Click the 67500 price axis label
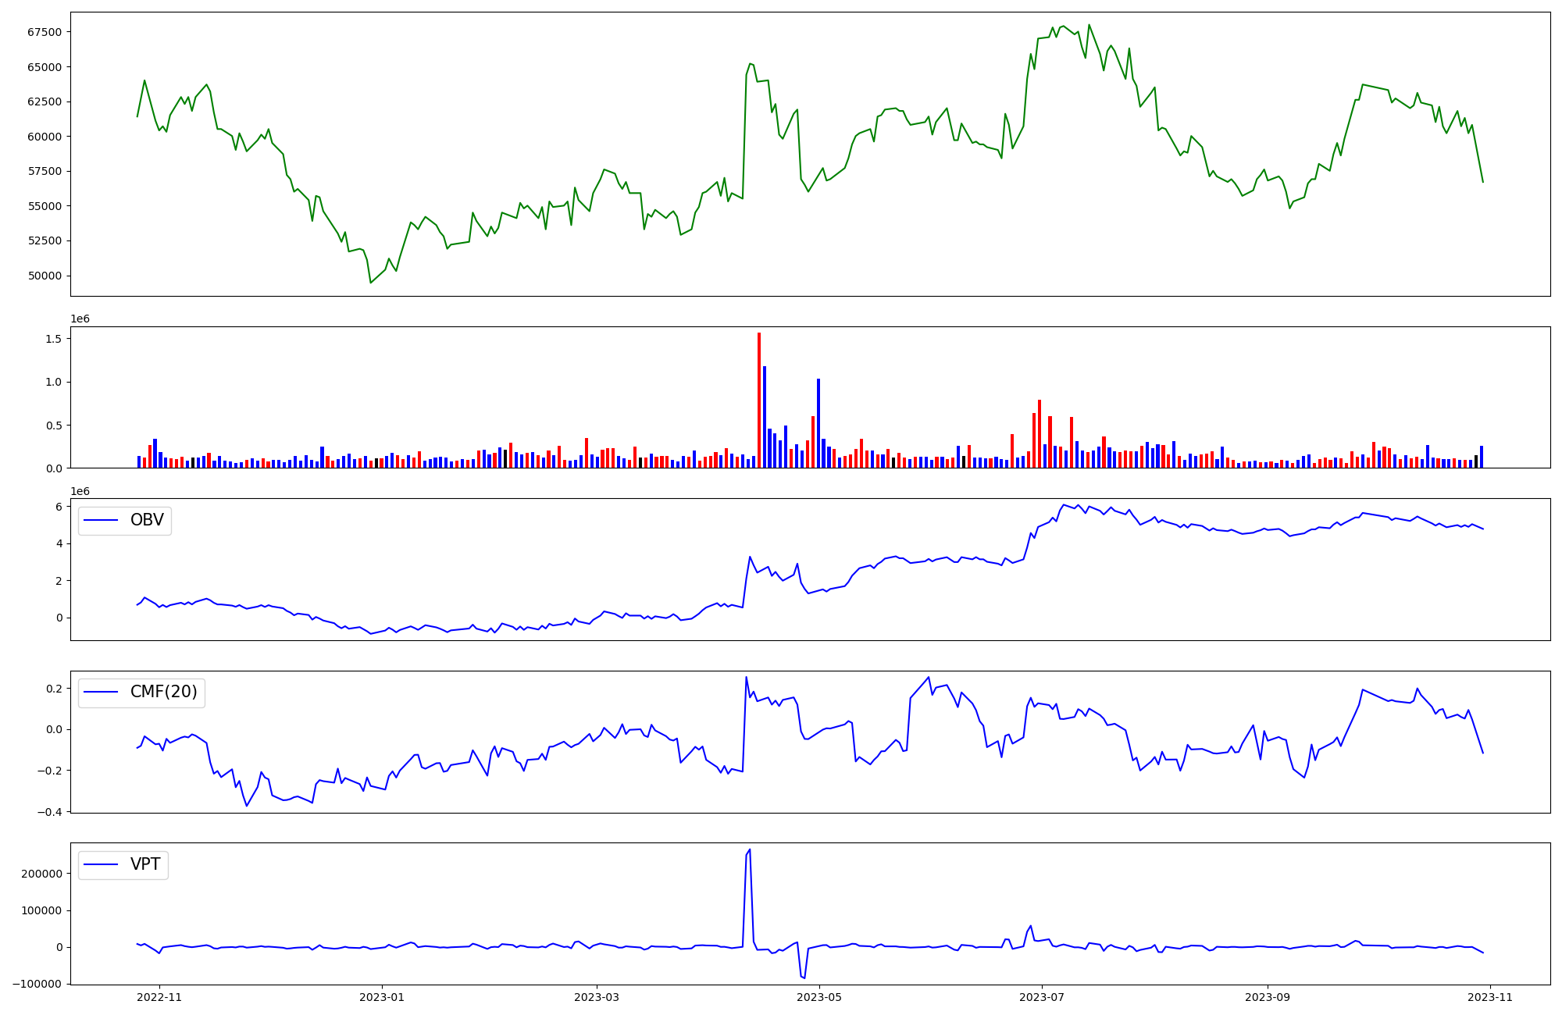 pos(45,32)
